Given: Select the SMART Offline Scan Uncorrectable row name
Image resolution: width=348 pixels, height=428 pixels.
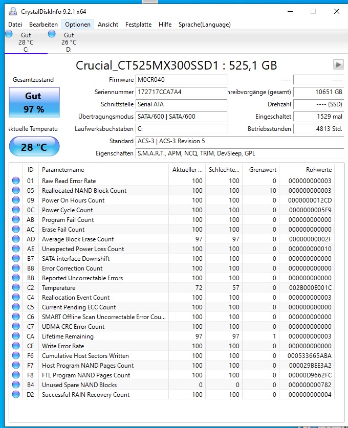Looking at the screenshot, I should tap(104, 317).
